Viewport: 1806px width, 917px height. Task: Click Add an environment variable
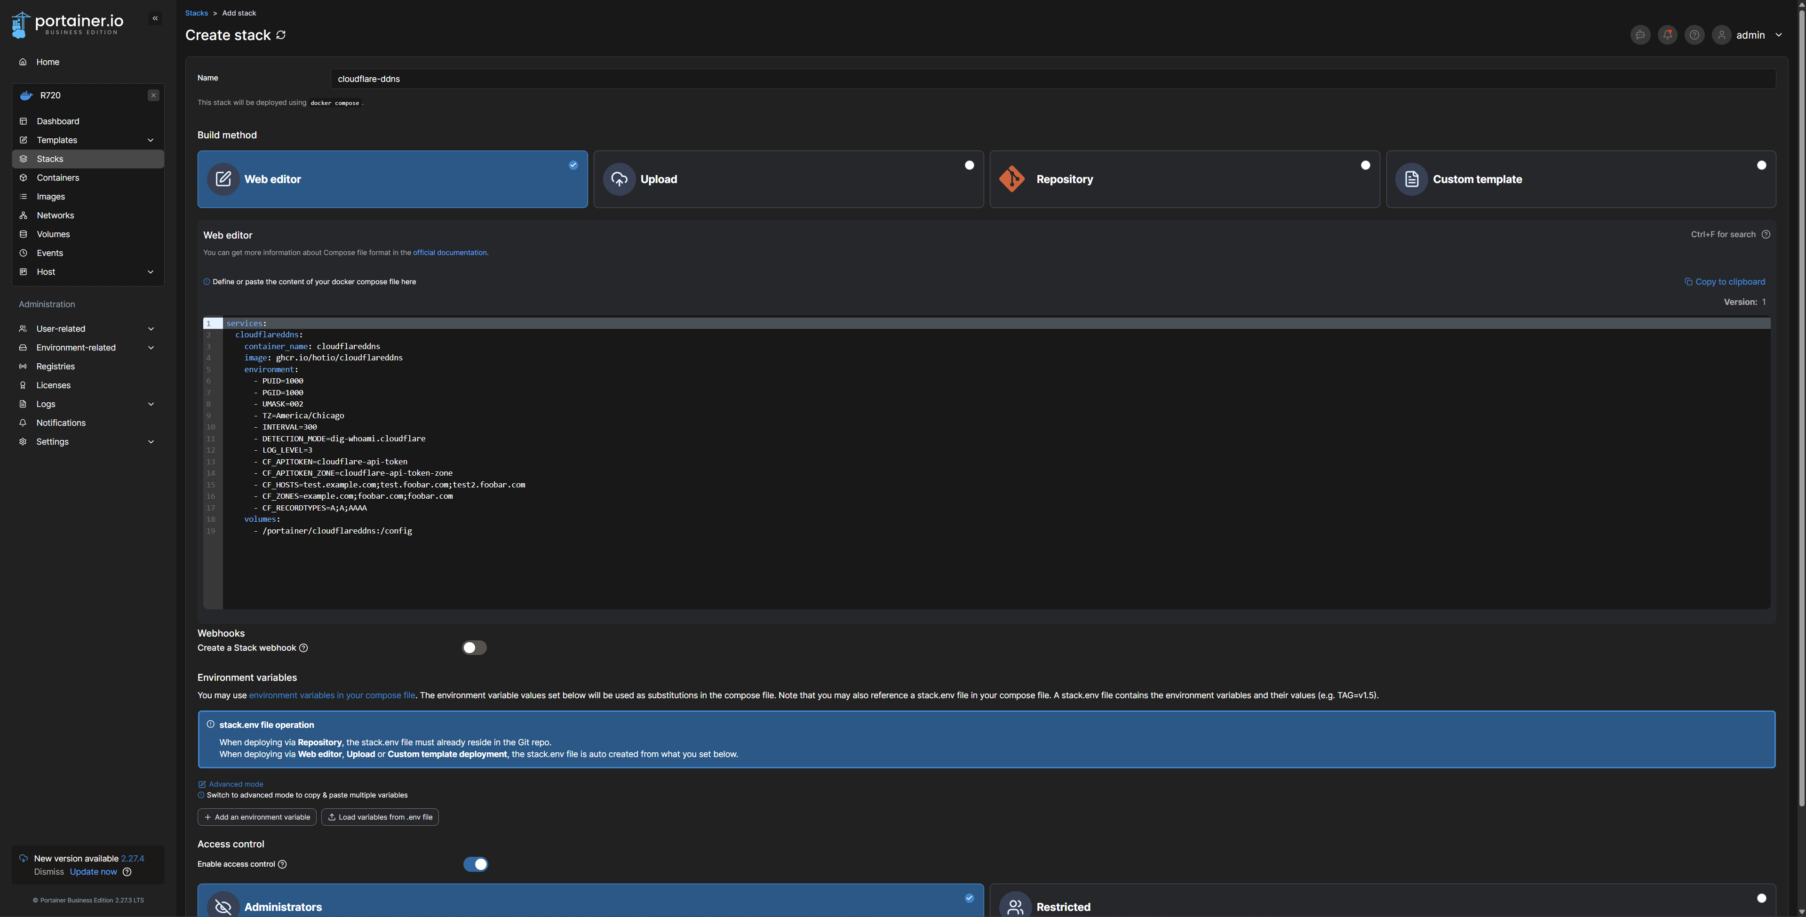point(256,817)
